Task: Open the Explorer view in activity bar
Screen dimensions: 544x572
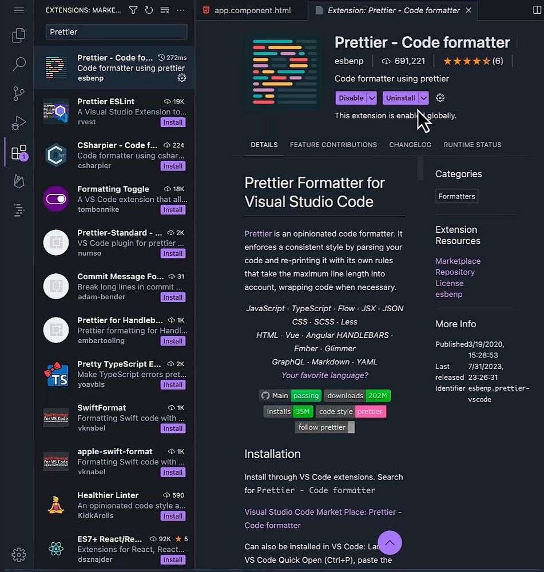Action: (x=19, y=35)
